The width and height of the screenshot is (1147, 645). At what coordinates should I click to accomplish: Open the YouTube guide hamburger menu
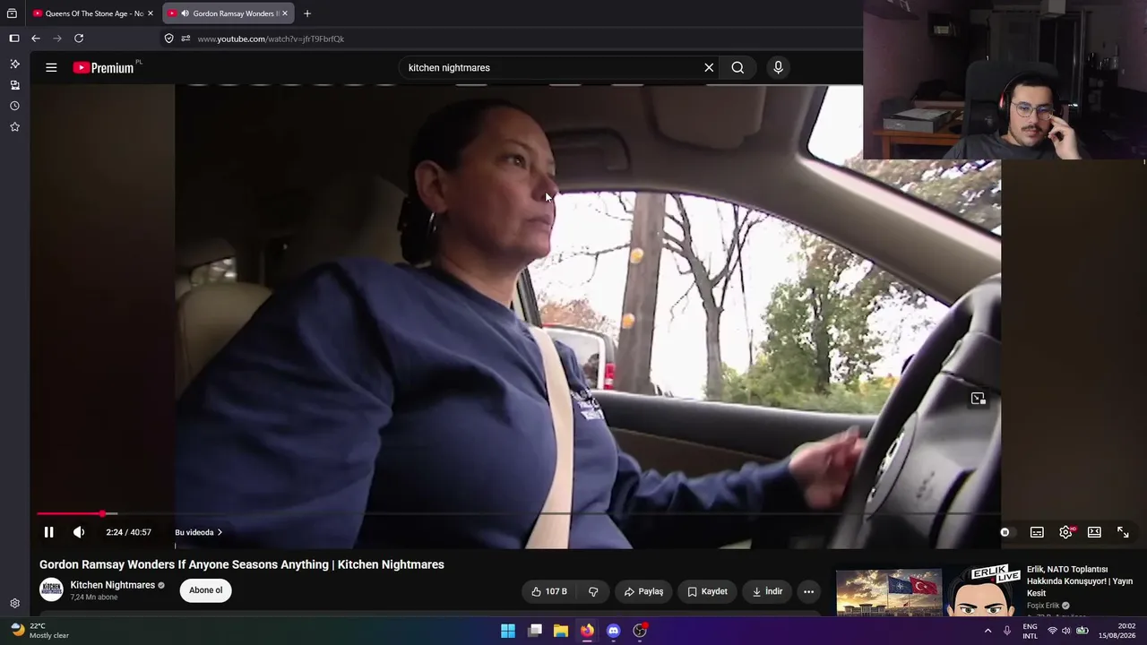[51, 67]
